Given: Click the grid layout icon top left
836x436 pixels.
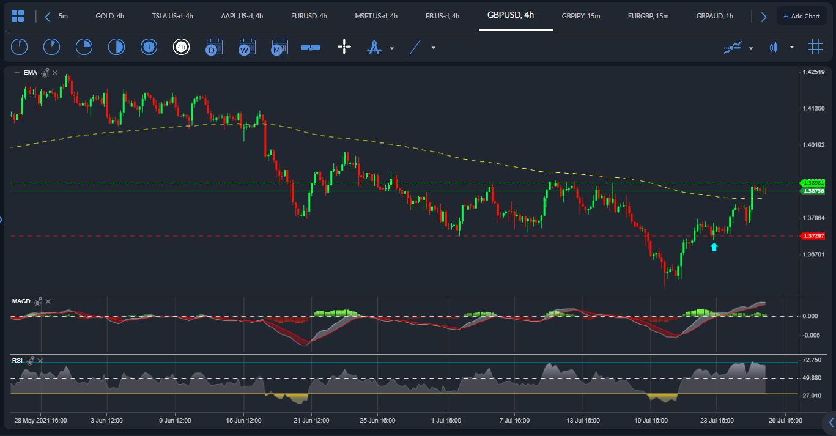Looking at the screenshot, I should click(18, 15).
